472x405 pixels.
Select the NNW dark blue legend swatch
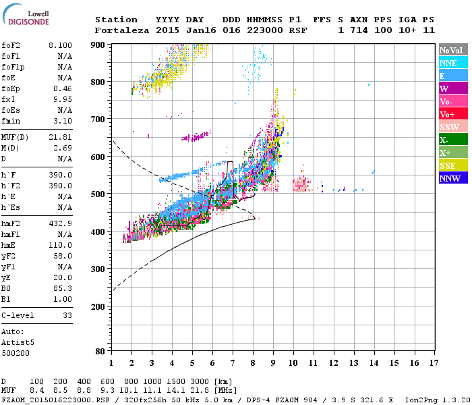pos(453,178)
